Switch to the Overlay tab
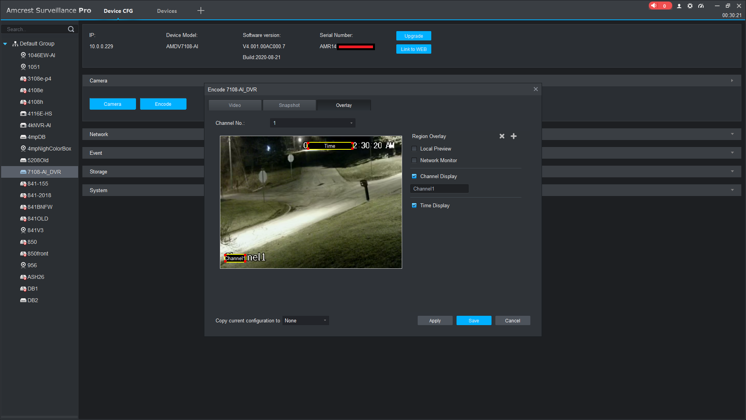The height and width of the screenshot is (420, 746). [344, 105]
